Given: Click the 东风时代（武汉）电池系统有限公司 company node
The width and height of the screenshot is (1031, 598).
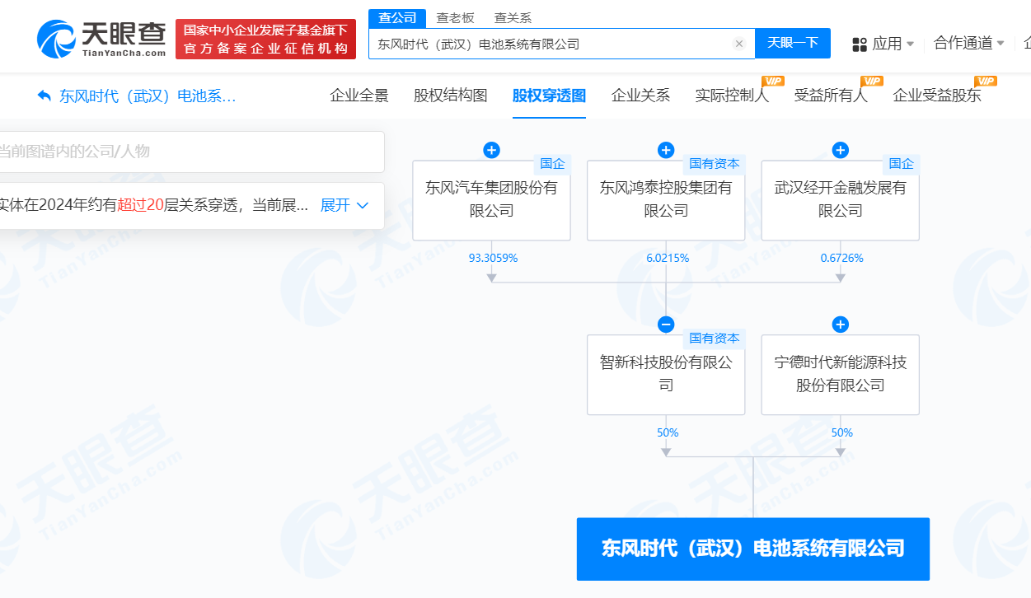Looking at the screenshot, I should tap(752, 549).
